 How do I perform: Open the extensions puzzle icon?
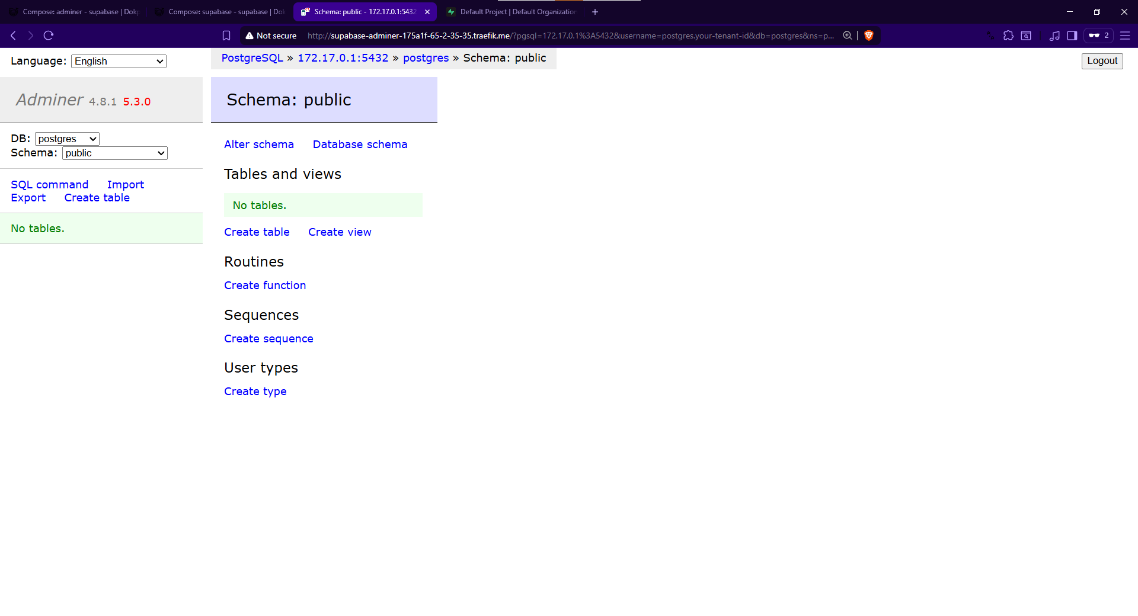[x=1008, y=36]
